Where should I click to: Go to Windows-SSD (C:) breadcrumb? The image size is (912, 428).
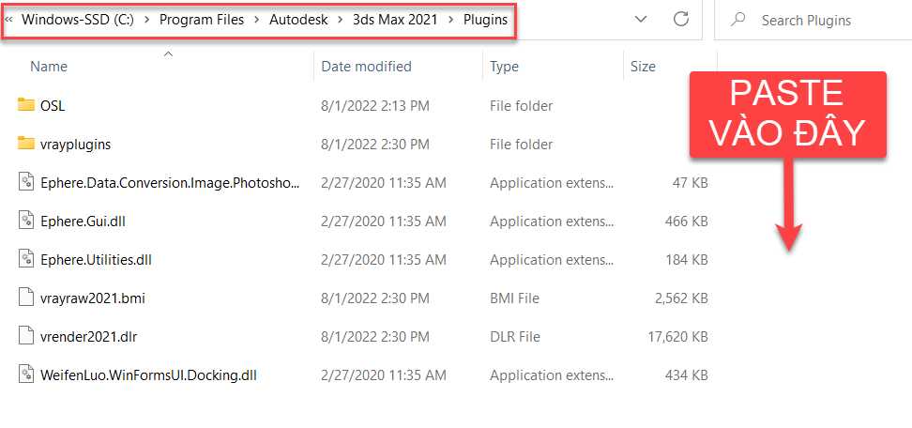point(78,20)
